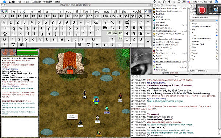
Task: Click the tab key arrow icon
Action: click(6, 28)
